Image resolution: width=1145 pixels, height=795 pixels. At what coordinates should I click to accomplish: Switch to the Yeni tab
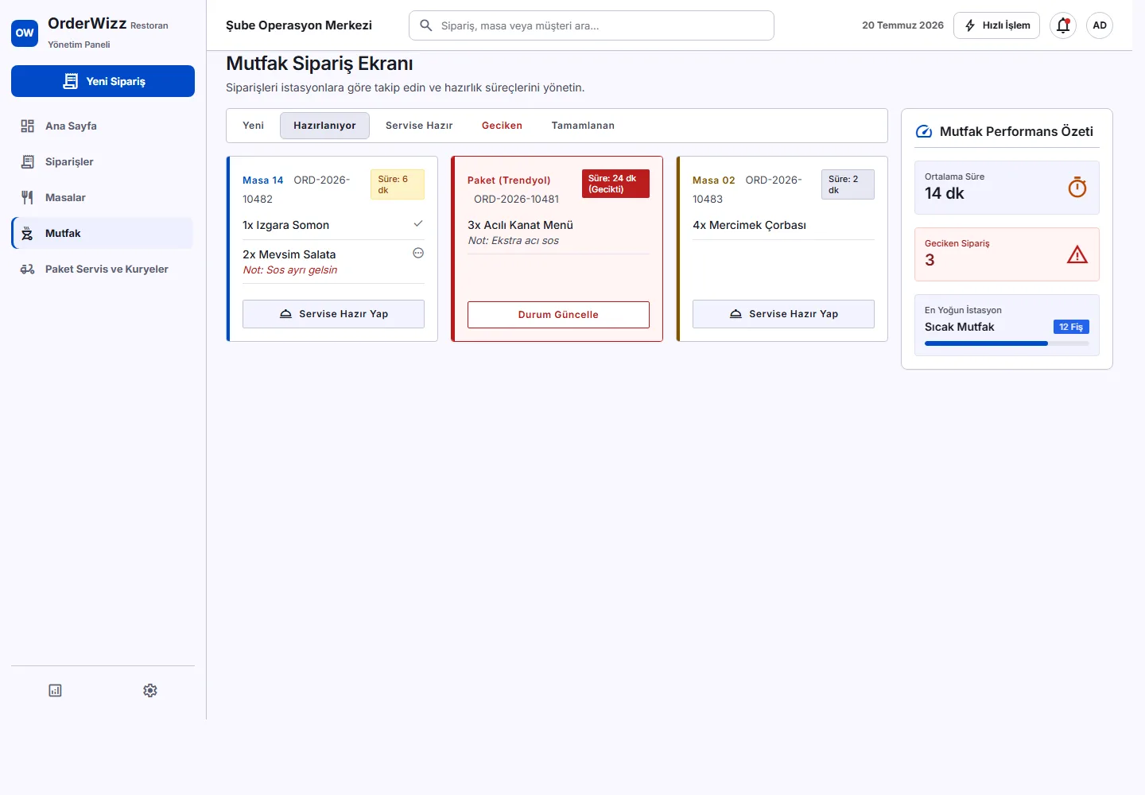point(253,126)
